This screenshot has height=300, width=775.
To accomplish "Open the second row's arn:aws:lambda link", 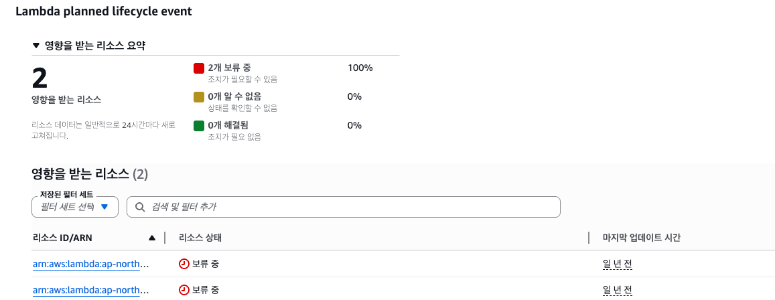I will 90,290.
